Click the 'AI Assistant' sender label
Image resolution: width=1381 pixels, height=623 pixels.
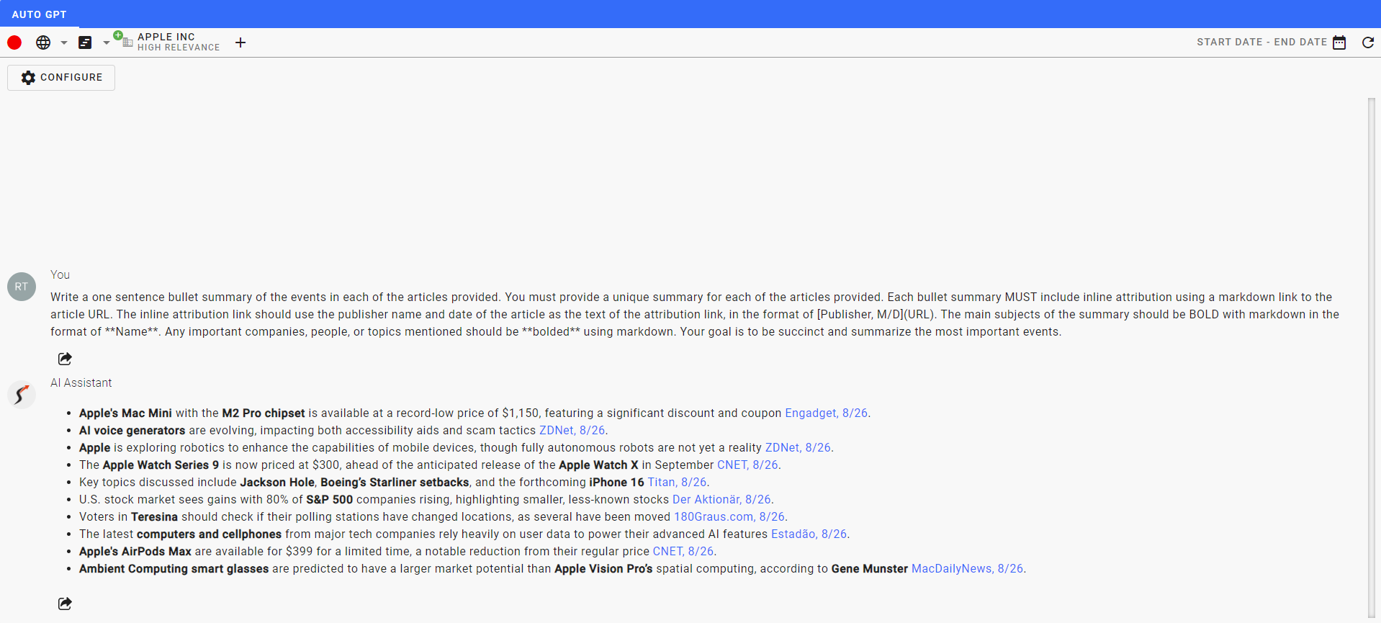click(81, 382)
